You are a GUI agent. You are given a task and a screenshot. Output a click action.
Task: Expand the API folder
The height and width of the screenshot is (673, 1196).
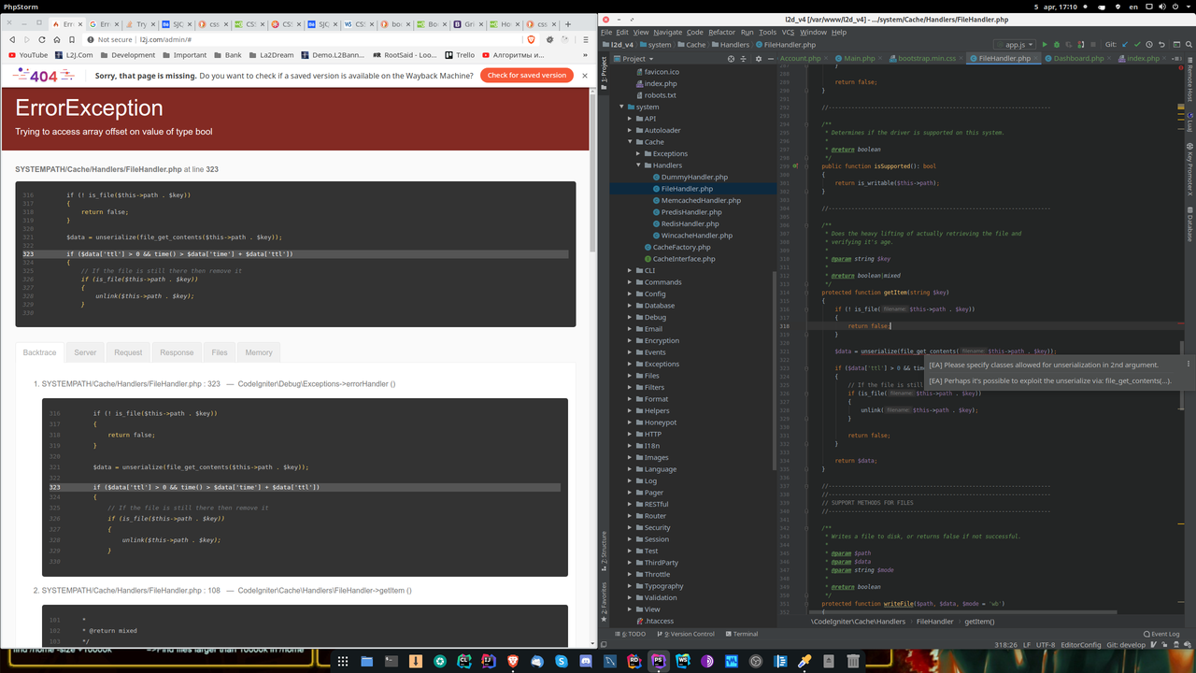tap(628, 119)
